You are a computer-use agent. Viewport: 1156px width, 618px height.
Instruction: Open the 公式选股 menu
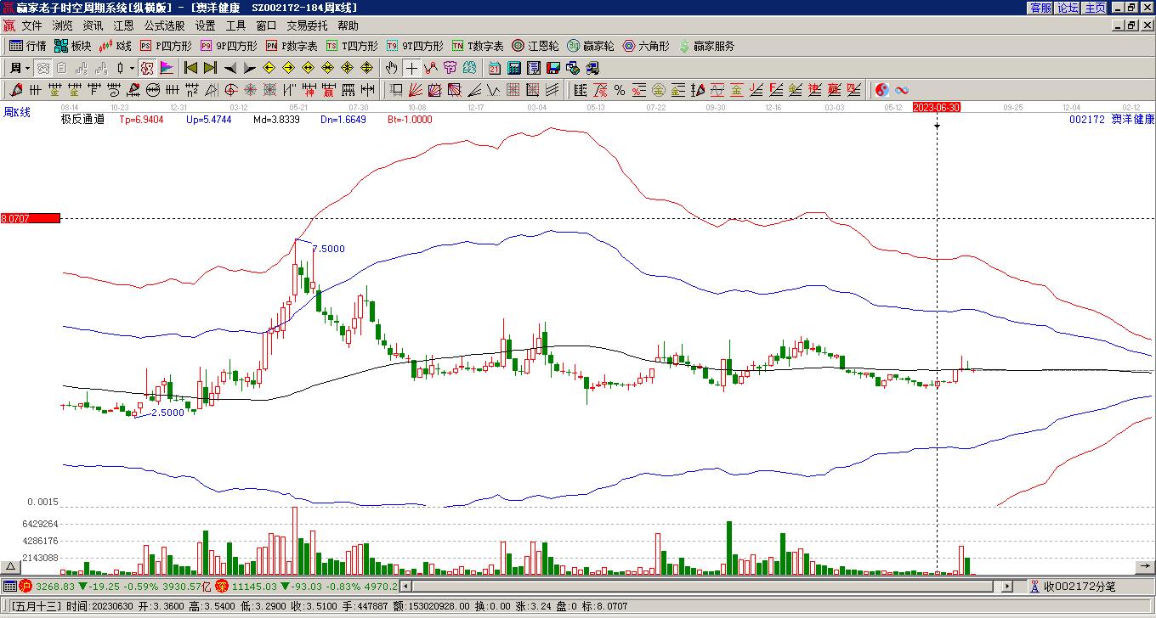tap(164, 25)
